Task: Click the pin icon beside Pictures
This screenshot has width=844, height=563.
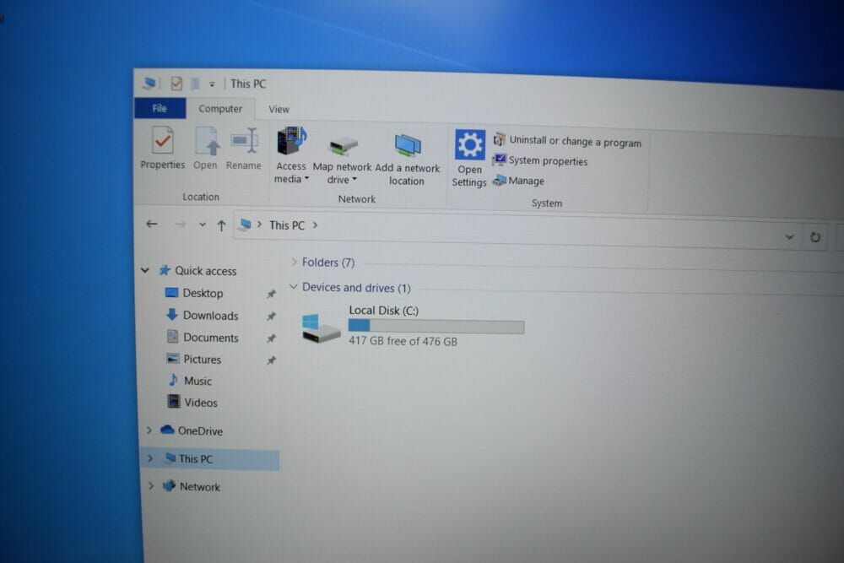Action: pyautogui.click(x=271, y=360)
